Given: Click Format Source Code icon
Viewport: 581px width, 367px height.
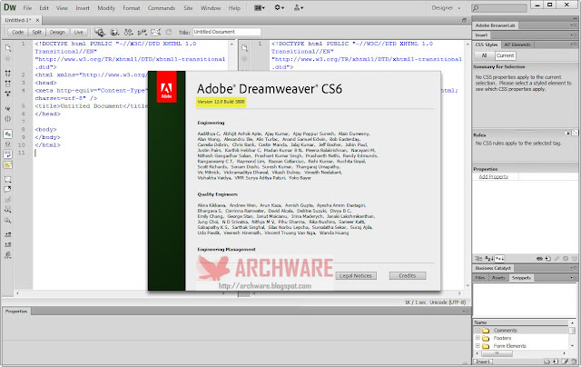Looking at the screenshot, I should coord(8,255).
